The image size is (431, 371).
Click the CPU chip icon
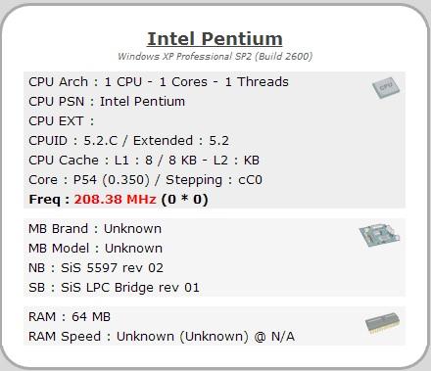pyautogui.click(x=386, y=87)
